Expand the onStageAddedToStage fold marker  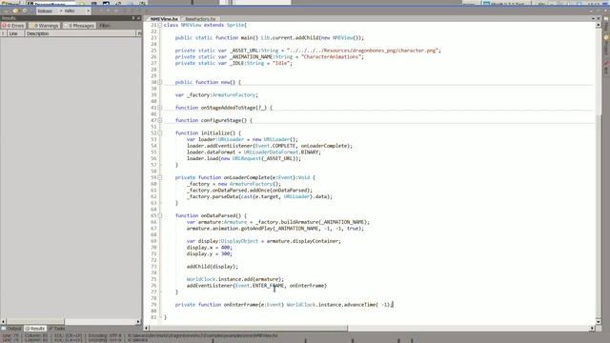[x=160, y=108]
